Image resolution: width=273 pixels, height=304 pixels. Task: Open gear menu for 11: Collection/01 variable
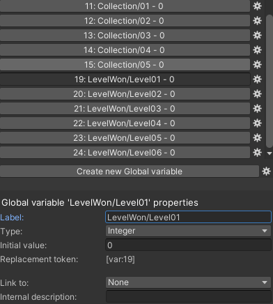257,6
